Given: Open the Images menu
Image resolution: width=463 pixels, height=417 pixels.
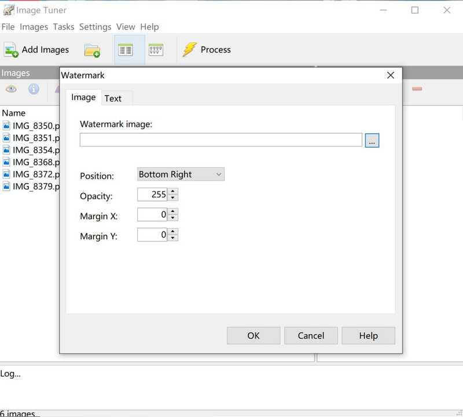Looking at the screenshot, I should point(34,27).
